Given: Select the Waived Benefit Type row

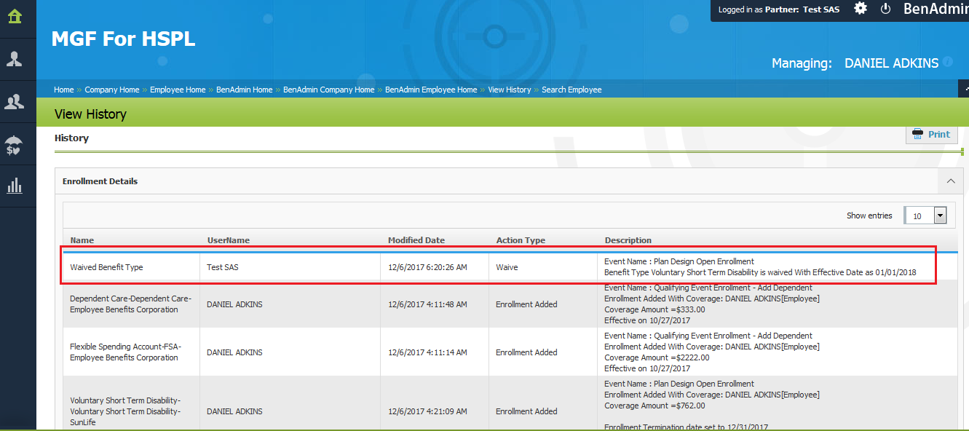Looking at the screenshot, I should (106, 267).
